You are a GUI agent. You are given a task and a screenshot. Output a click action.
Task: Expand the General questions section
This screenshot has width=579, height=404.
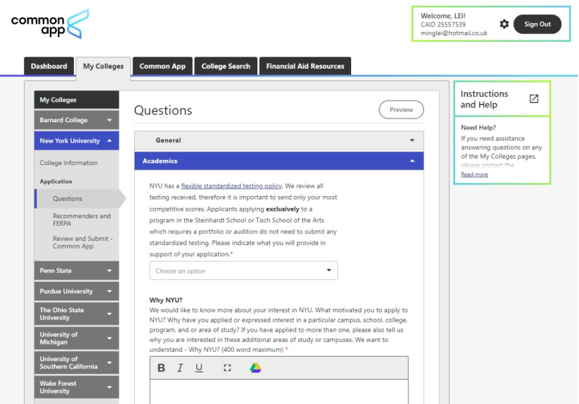pos(279,140)
